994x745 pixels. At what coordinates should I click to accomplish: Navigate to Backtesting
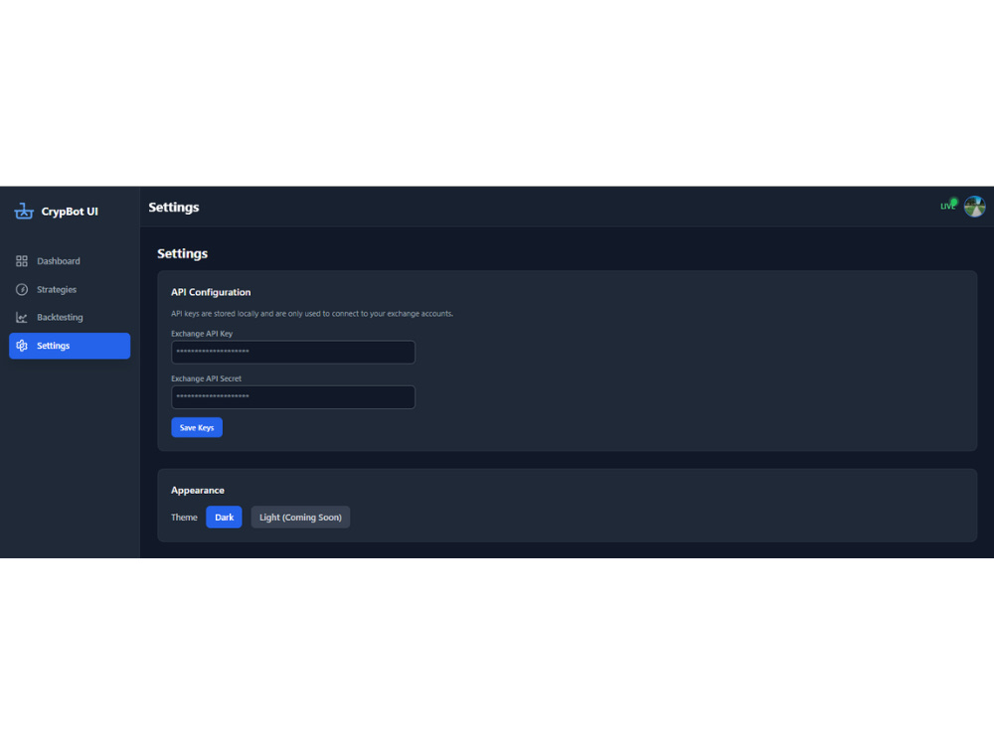point(70,318)
